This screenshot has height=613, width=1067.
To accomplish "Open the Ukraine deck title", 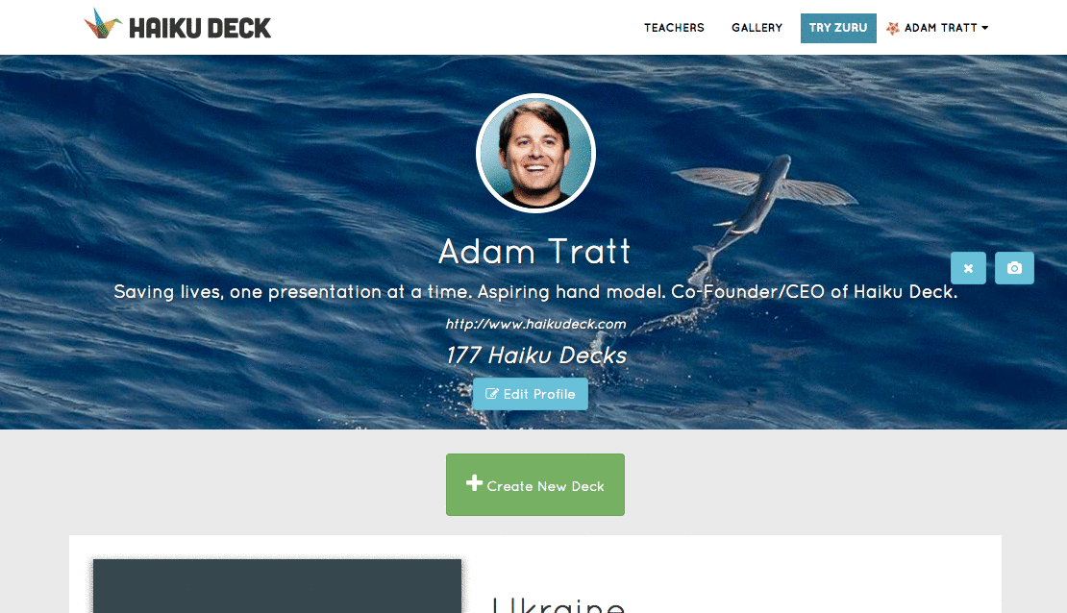I will pos(558,604).
